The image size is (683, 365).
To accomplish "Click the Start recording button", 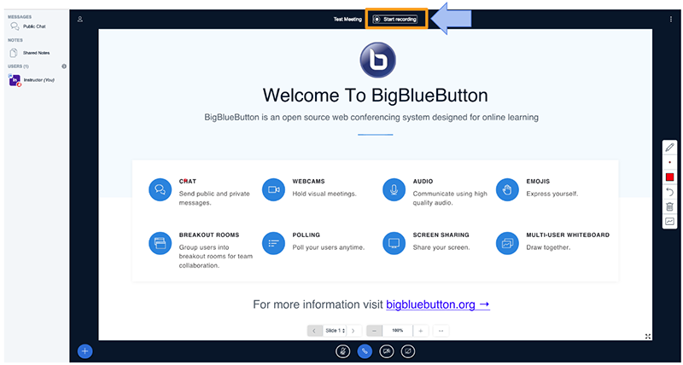I will 395,19.
